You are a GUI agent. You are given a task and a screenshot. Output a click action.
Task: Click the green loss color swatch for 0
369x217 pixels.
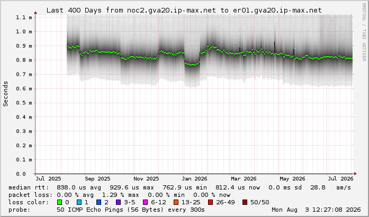pyautogui.click(x=59, y=202)
